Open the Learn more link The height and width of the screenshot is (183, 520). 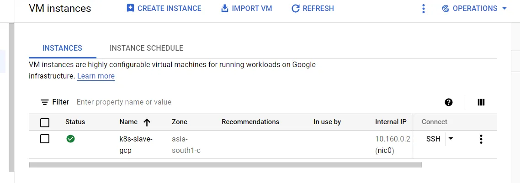pyautogui.click(x=96, y=76)
